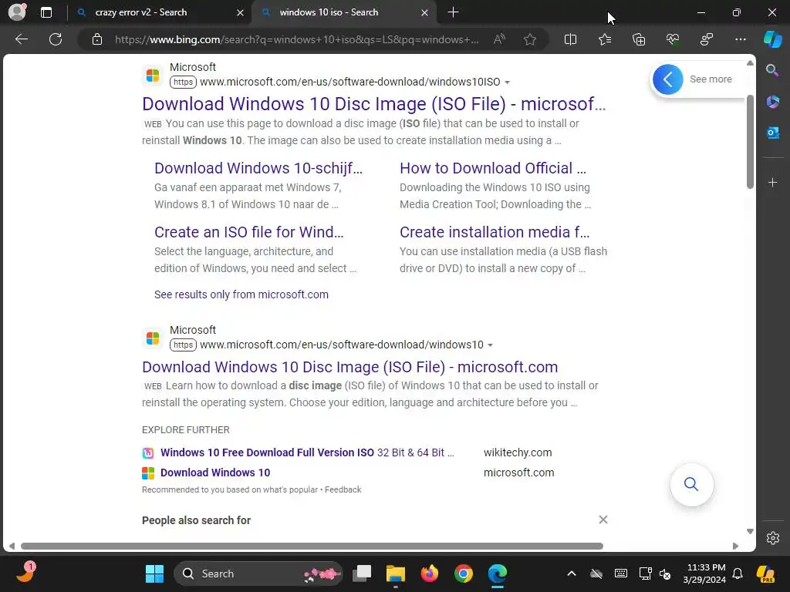Activate the Read aloud icon

coord(499,39)
